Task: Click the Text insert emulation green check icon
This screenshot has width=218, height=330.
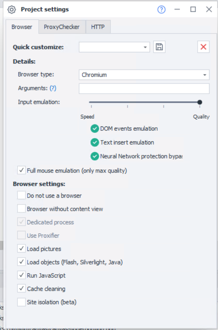Action: 95,143
